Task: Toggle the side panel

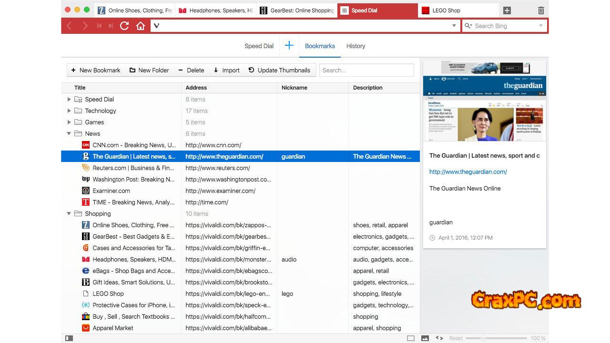Action: pos(69,338)
